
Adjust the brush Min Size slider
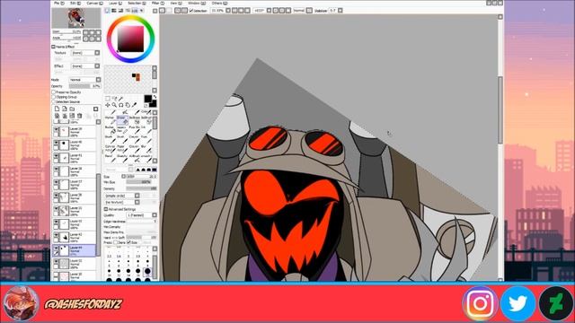(x=142, y=182)
